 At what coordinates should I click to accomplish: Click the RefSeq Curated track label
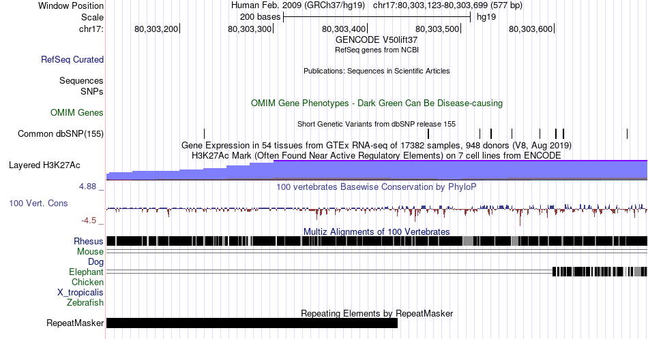tap(72, 59)
